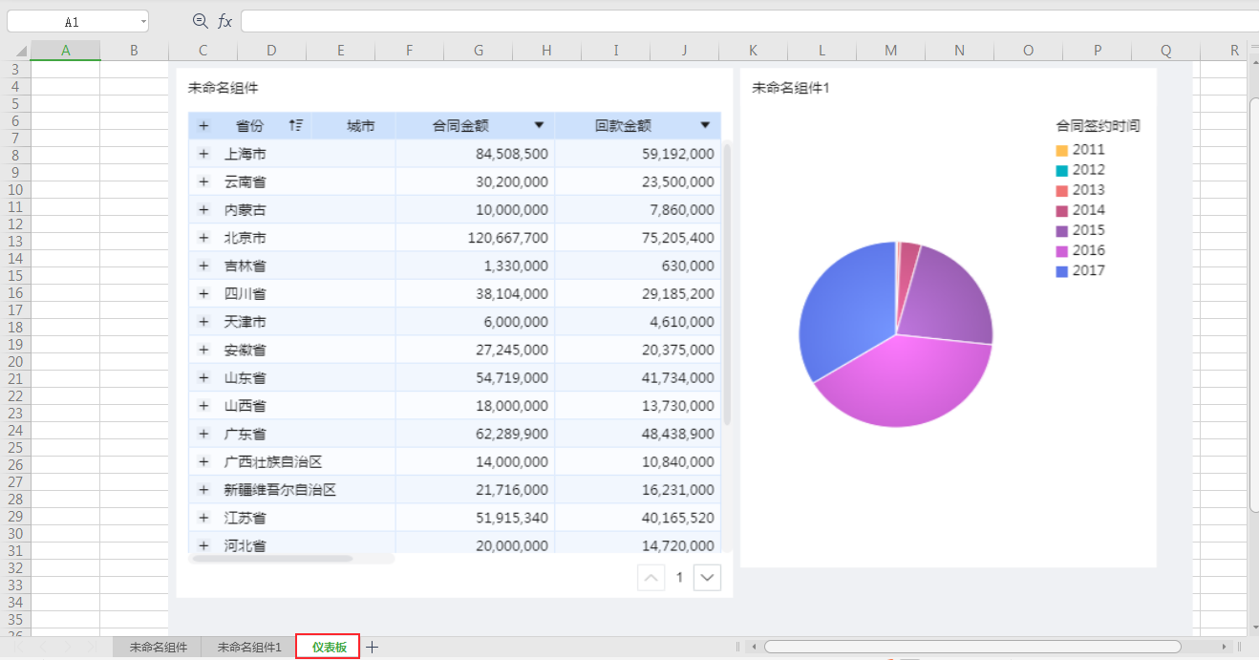
Task: Expand the 吉林省 row
Action: pos(203,266)
